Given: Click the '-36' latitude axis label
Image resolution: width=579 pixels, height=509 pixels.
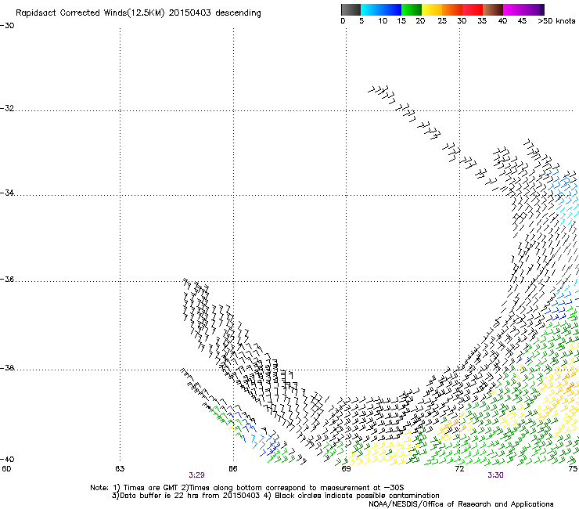Looking at the screenshot, I should [x=7, y=279].
